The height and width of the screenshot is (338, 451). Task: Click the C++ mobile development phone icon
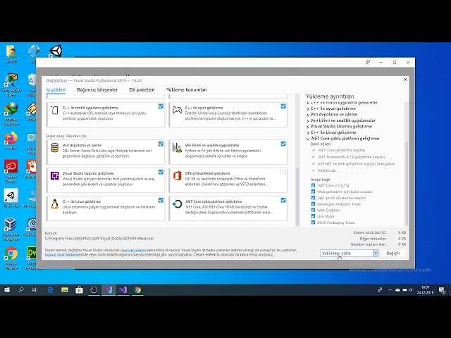(55, 110)
